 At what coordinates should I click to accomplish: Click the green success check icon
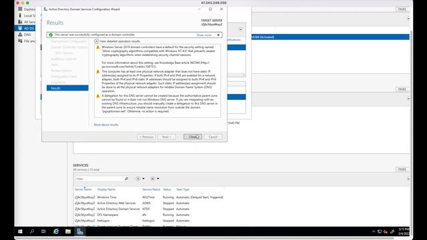(51, 35)
